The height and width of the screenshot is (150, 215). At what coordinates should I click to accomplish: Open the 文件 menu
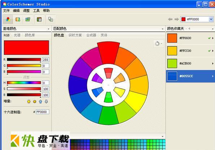(6, 11)
